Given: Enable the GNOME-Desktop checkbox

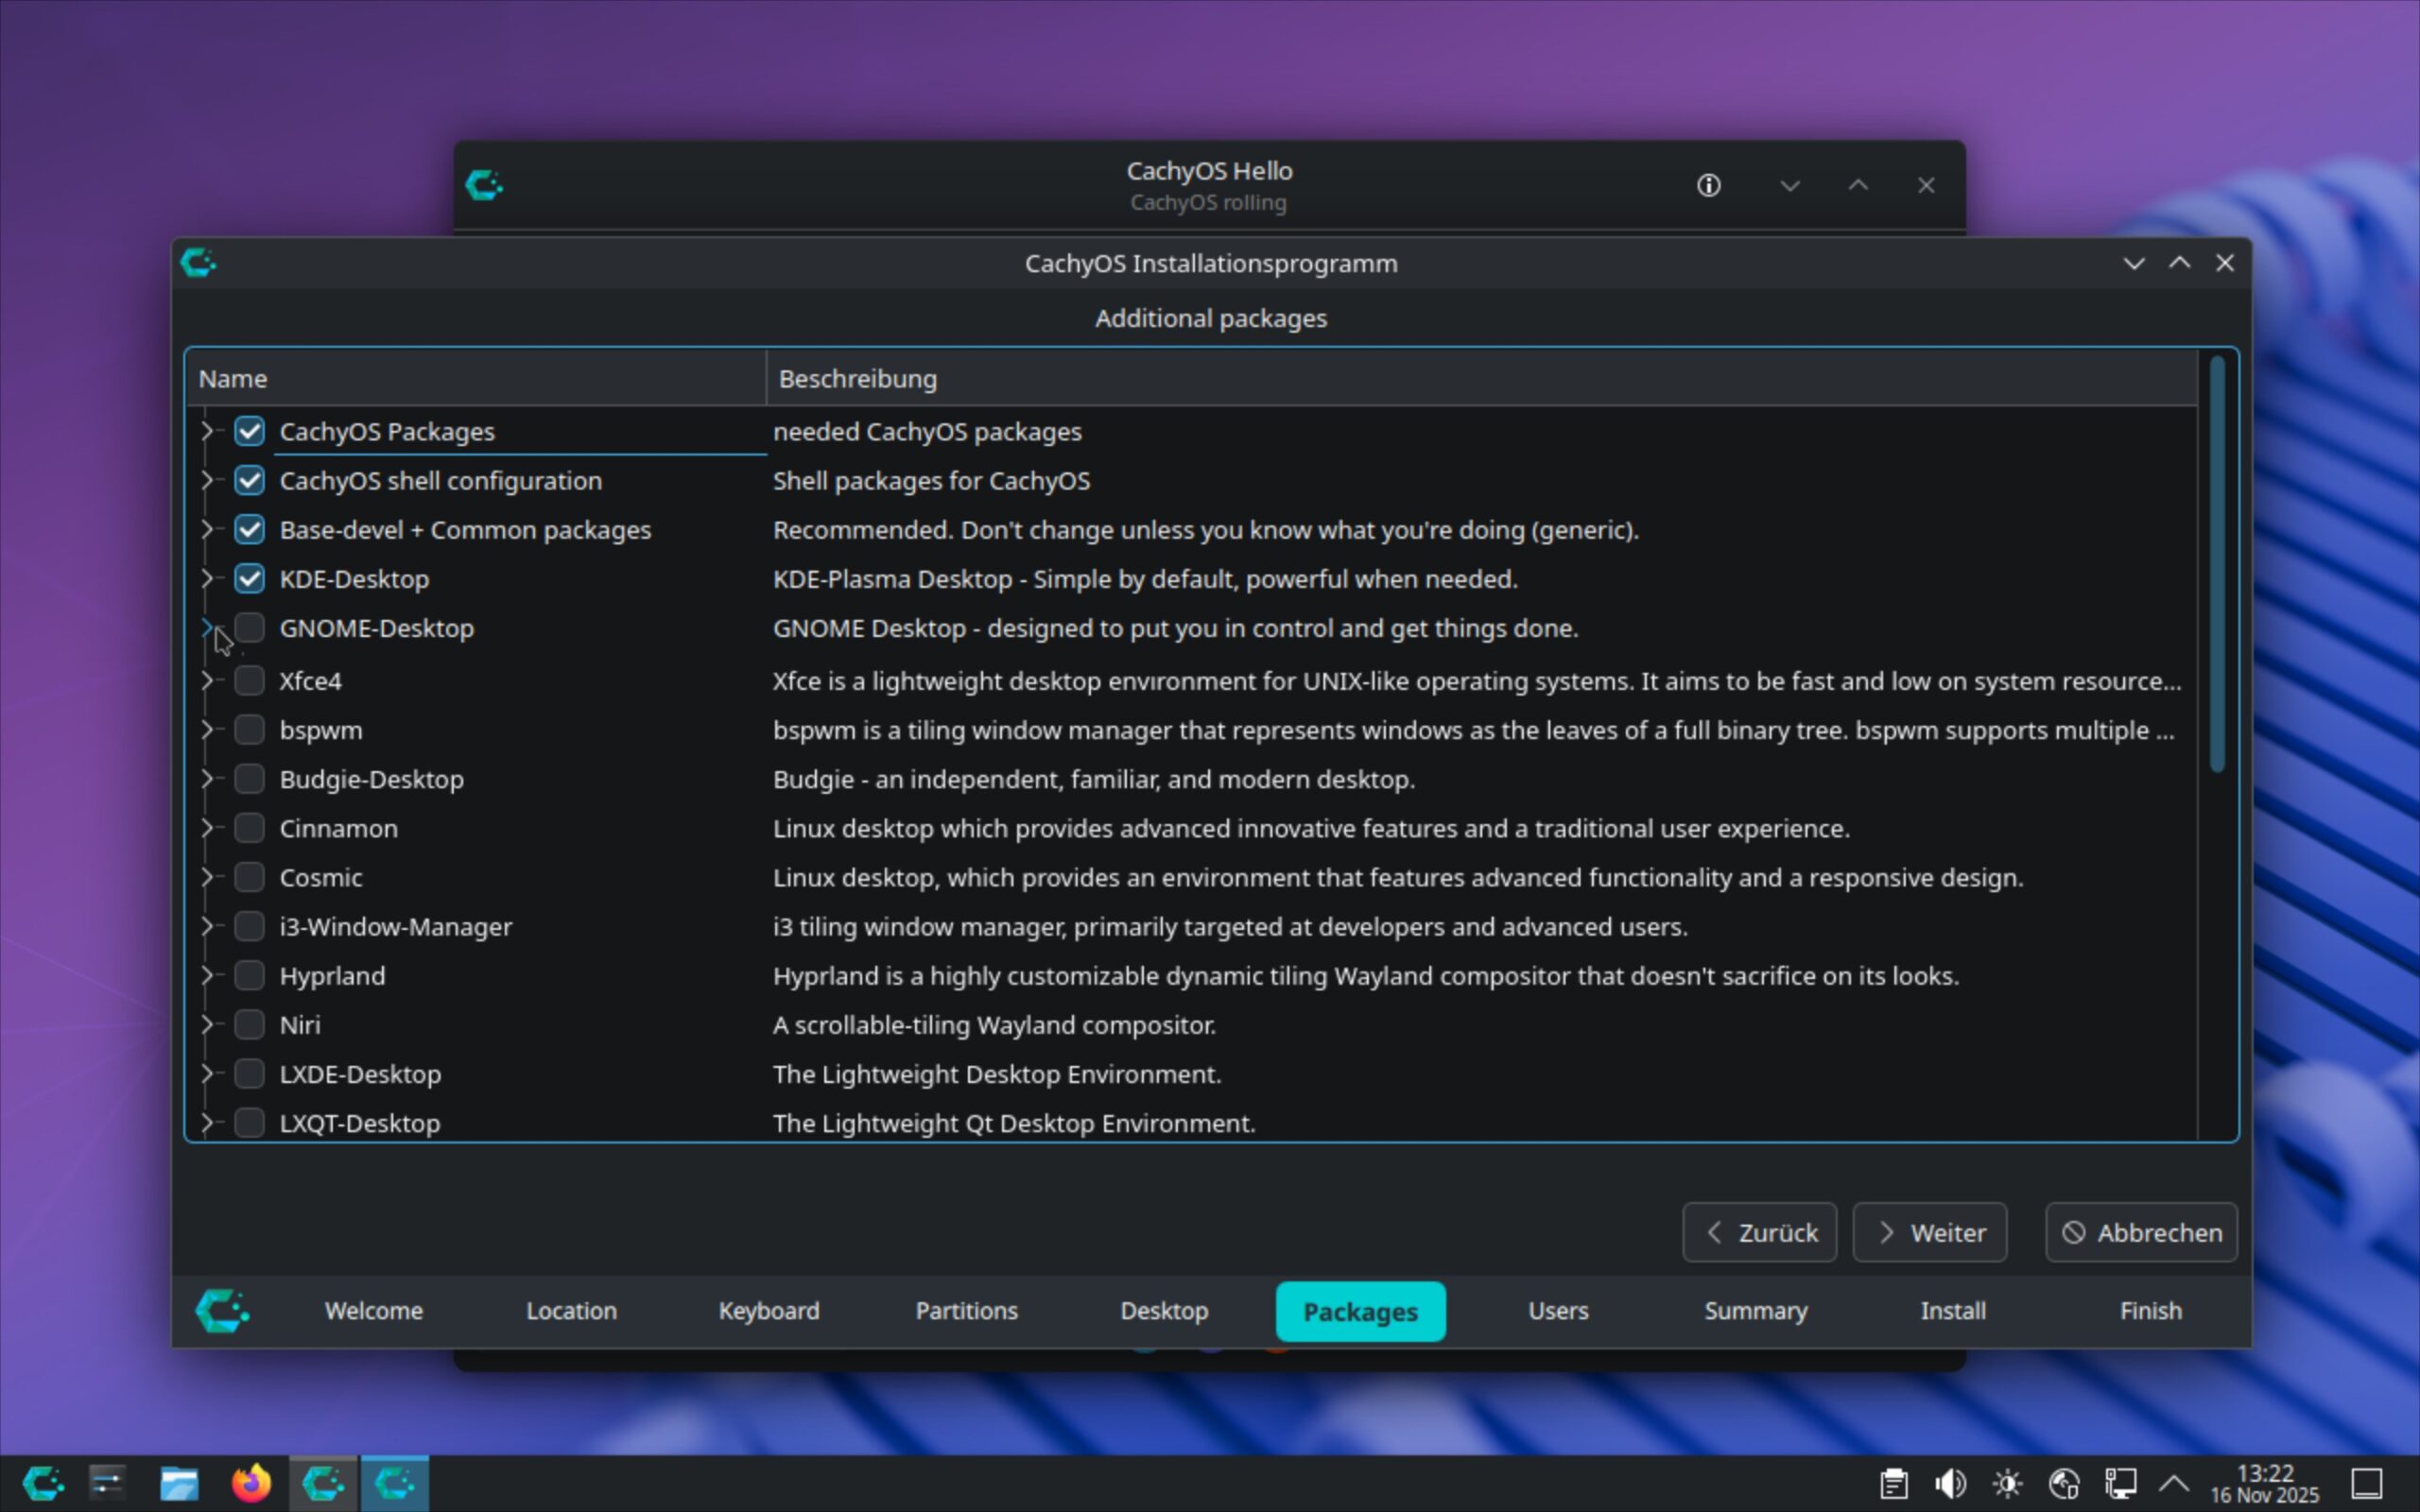Looking at the screenshot, I should [x=249, y=628].
